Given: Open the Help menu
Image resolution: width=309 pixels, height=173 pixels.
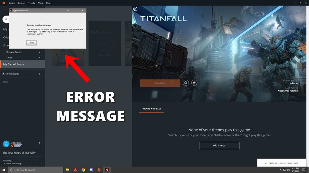Looking at the screenshot, I should 48,3.
